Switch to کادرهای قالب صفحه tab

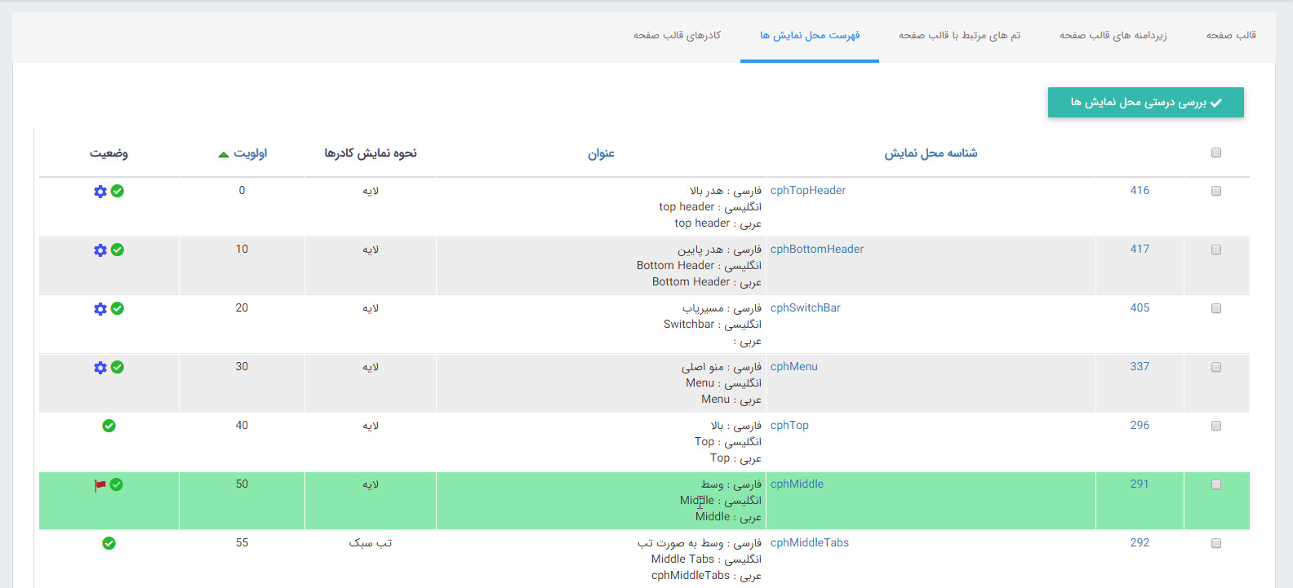tap(677, 35)
